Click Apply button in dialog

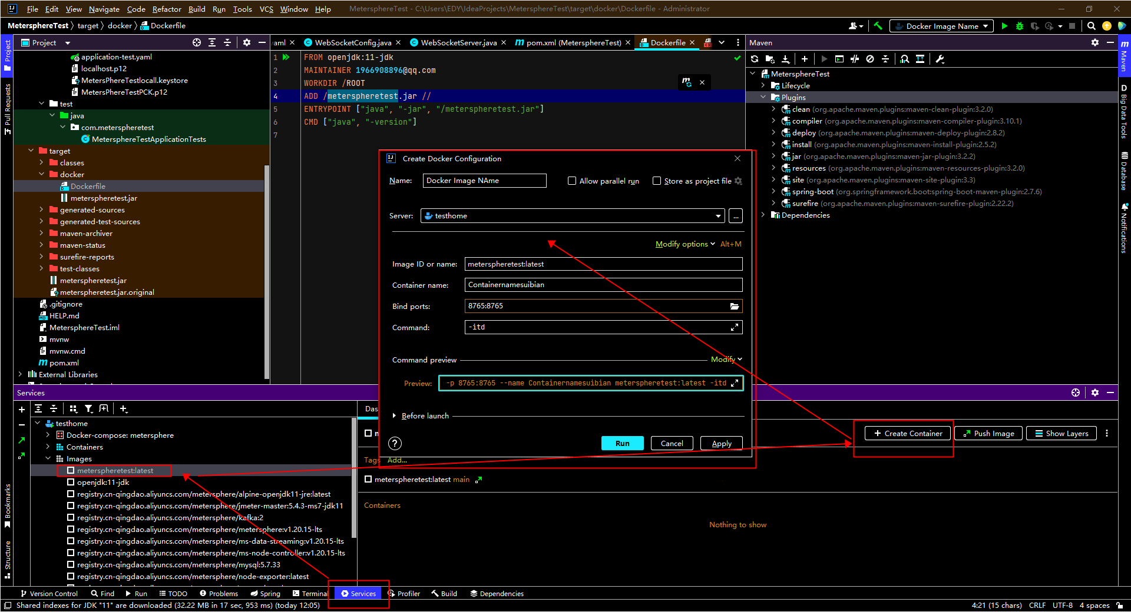[x=721, y=443]
